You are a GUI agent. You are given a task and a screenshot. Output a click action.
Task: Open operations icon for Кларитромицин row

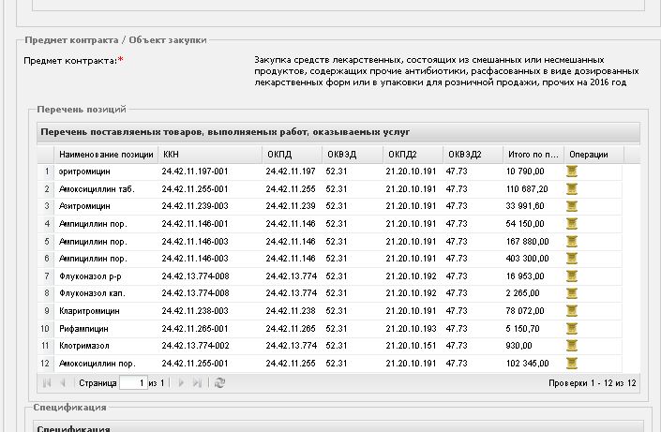(572, 311)
